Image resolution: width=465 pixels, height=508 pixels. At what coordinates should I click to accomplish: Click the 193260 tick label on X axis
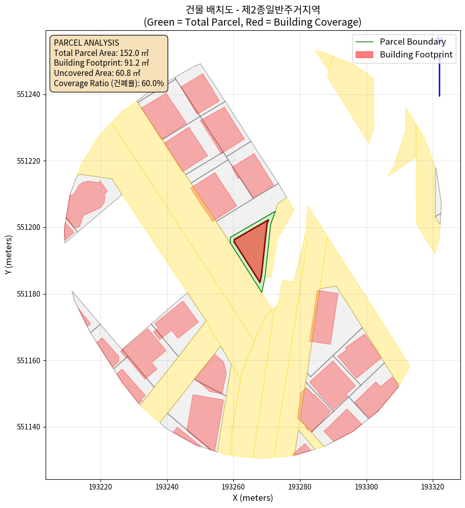[233, 485]
